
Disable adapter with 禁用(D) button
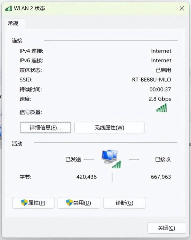(x=79, y=203)
